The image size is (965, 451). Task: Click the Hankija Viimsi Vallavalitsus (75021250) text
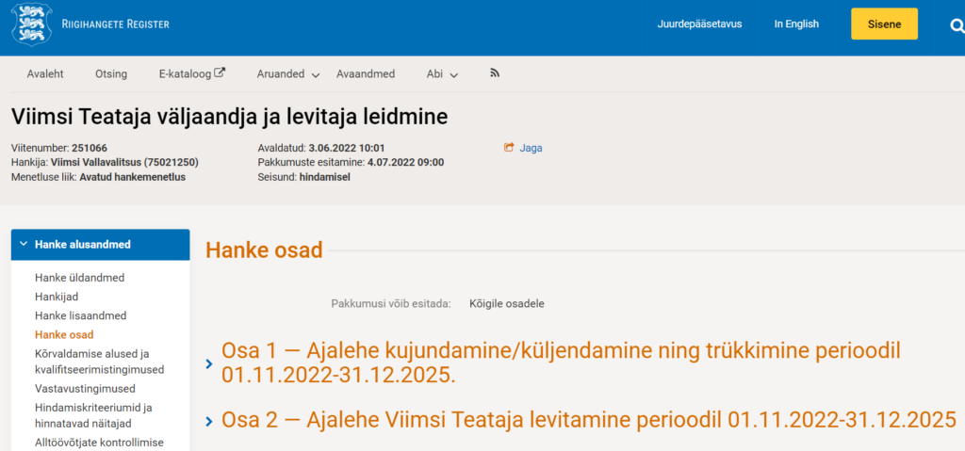point(124,163)
